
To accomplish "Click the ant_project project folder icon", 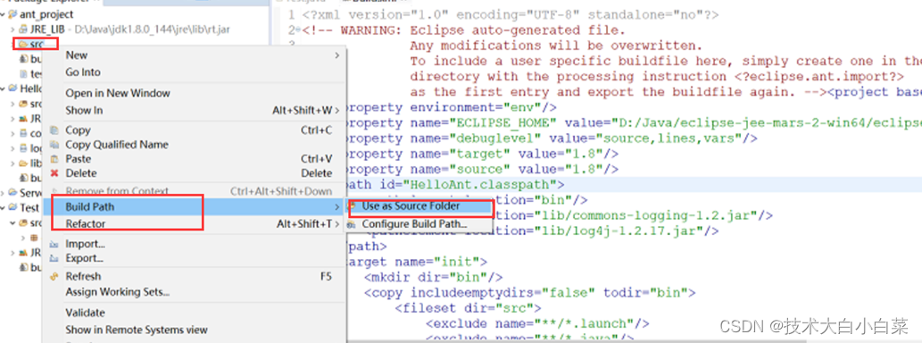I will click(12, 14).
